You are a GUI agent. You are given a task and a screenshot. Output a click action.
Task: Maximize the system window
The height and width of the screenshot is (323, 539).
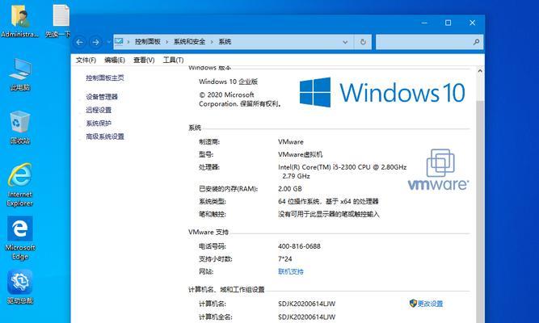448,23
